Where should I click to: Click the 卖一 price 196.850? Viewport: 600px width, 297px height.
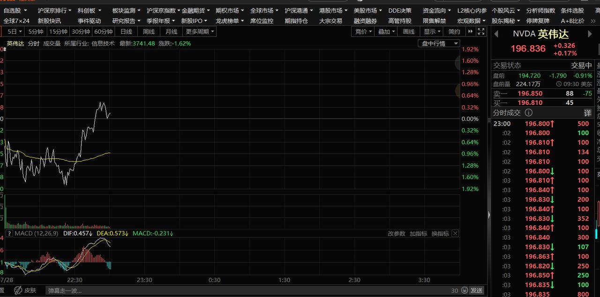click(x=530, y=93)
